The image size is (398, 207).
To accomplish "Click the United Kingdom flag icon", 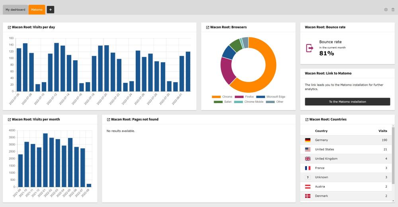I will coord(308,159).
